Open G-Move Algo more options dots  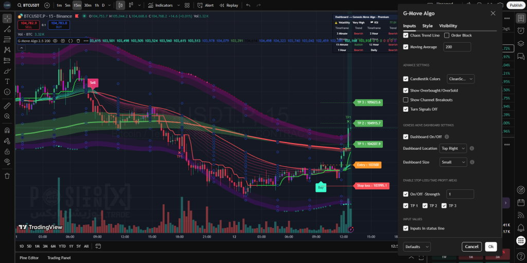tap(86, 41)
